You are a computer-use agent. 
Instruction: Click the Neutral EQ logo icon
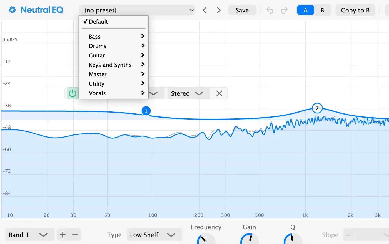click(12, 10)
